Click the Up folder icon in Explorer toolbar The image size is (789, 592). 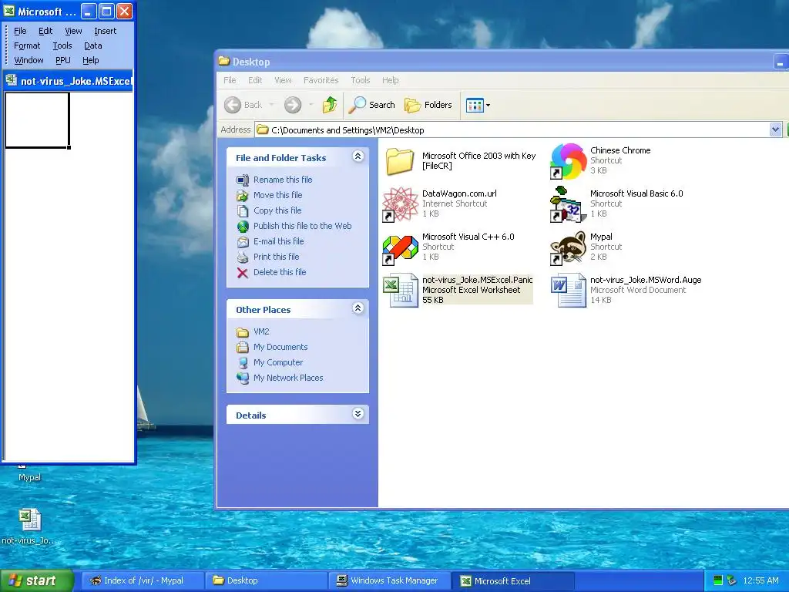(x=330, y=105)
